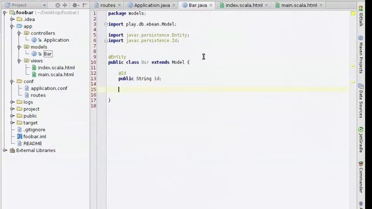Select the routes file under conf
The image size is (372, 209).
click(38, 95)
